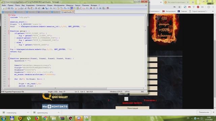Click the INS status bar indicator
Viewport: 216px width, 121px height.
pos(142,92)
